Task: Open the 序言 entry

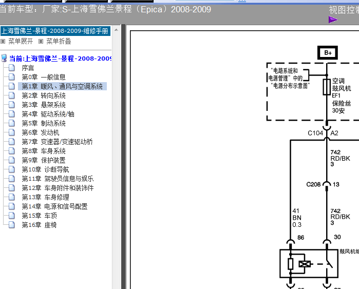Action: (x=28, y=68)
